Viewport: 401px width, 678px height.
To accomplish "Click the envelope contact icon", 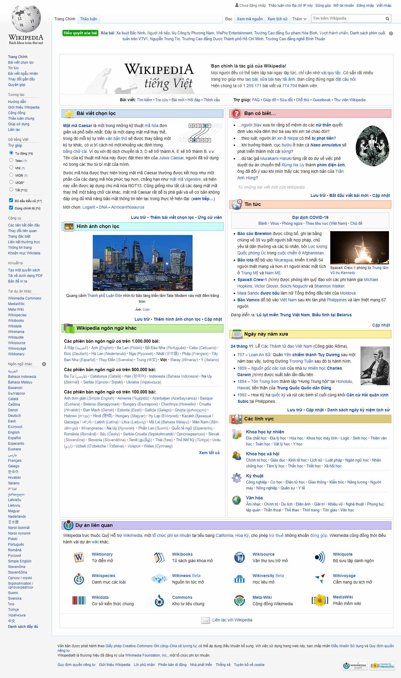I will [205, 620].
